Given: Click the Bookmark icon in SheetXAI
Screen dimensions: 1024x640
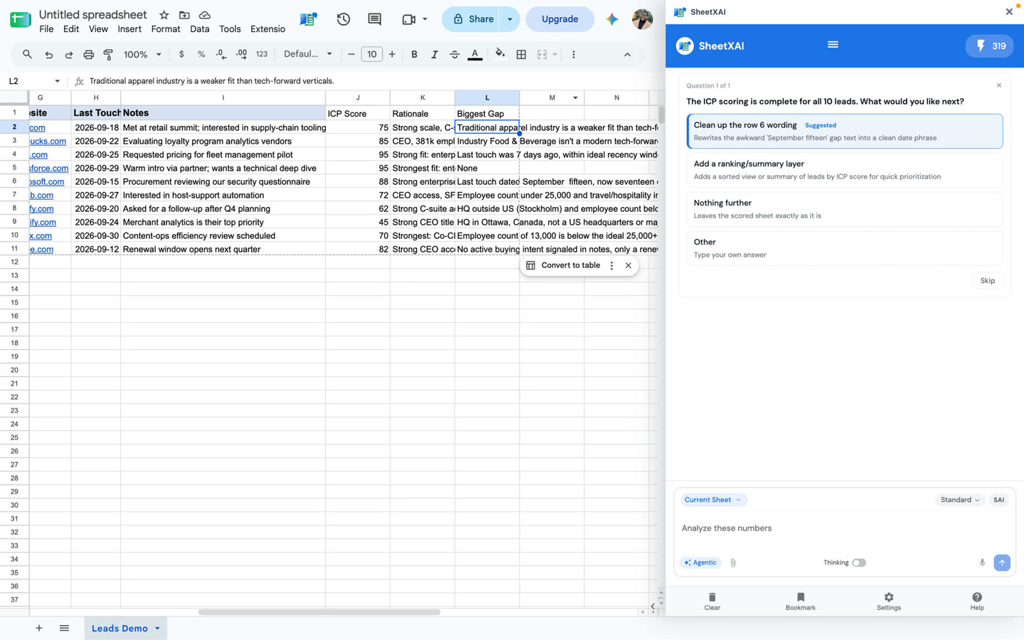Looking at the screenshot, I should pos(801,601).
